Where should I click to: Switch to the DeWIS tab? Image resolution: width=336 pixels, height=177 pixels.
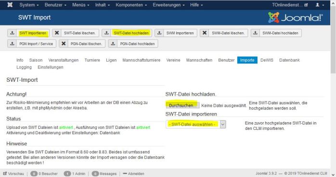point(267,60)
